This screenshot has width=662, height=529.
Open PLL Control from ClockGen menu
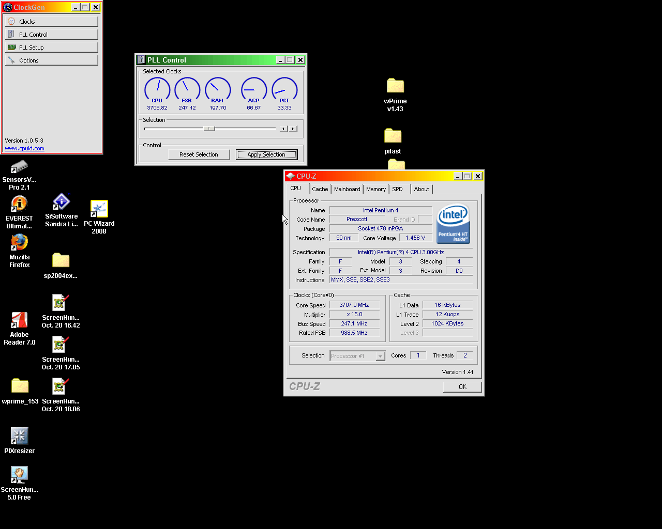pos(52,34)
